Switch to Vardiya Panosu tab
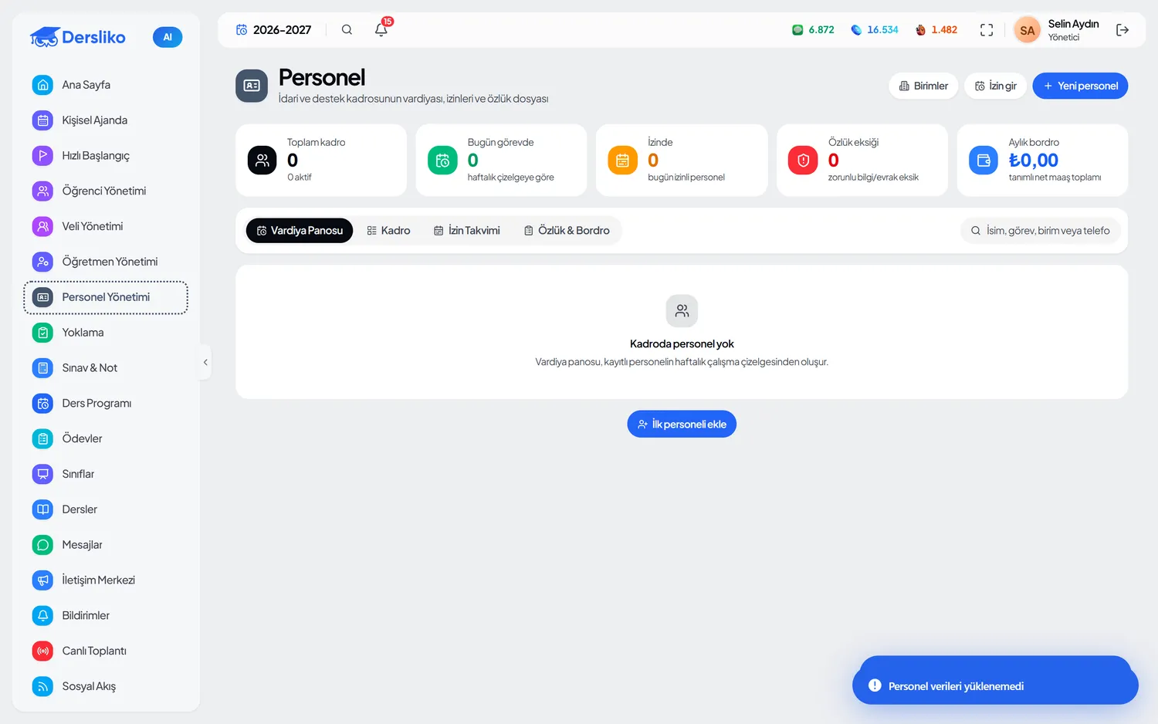Image resolution: width=1158 pixels, height=724 pixels. (x=300, y=231)
